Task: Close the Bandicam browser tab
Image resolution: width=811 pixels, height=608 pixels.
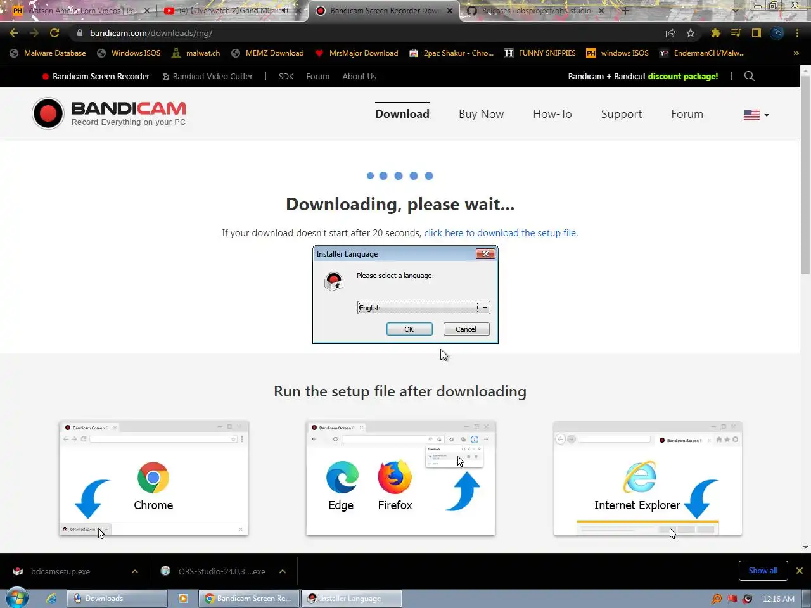Action: tap(450, 11)
